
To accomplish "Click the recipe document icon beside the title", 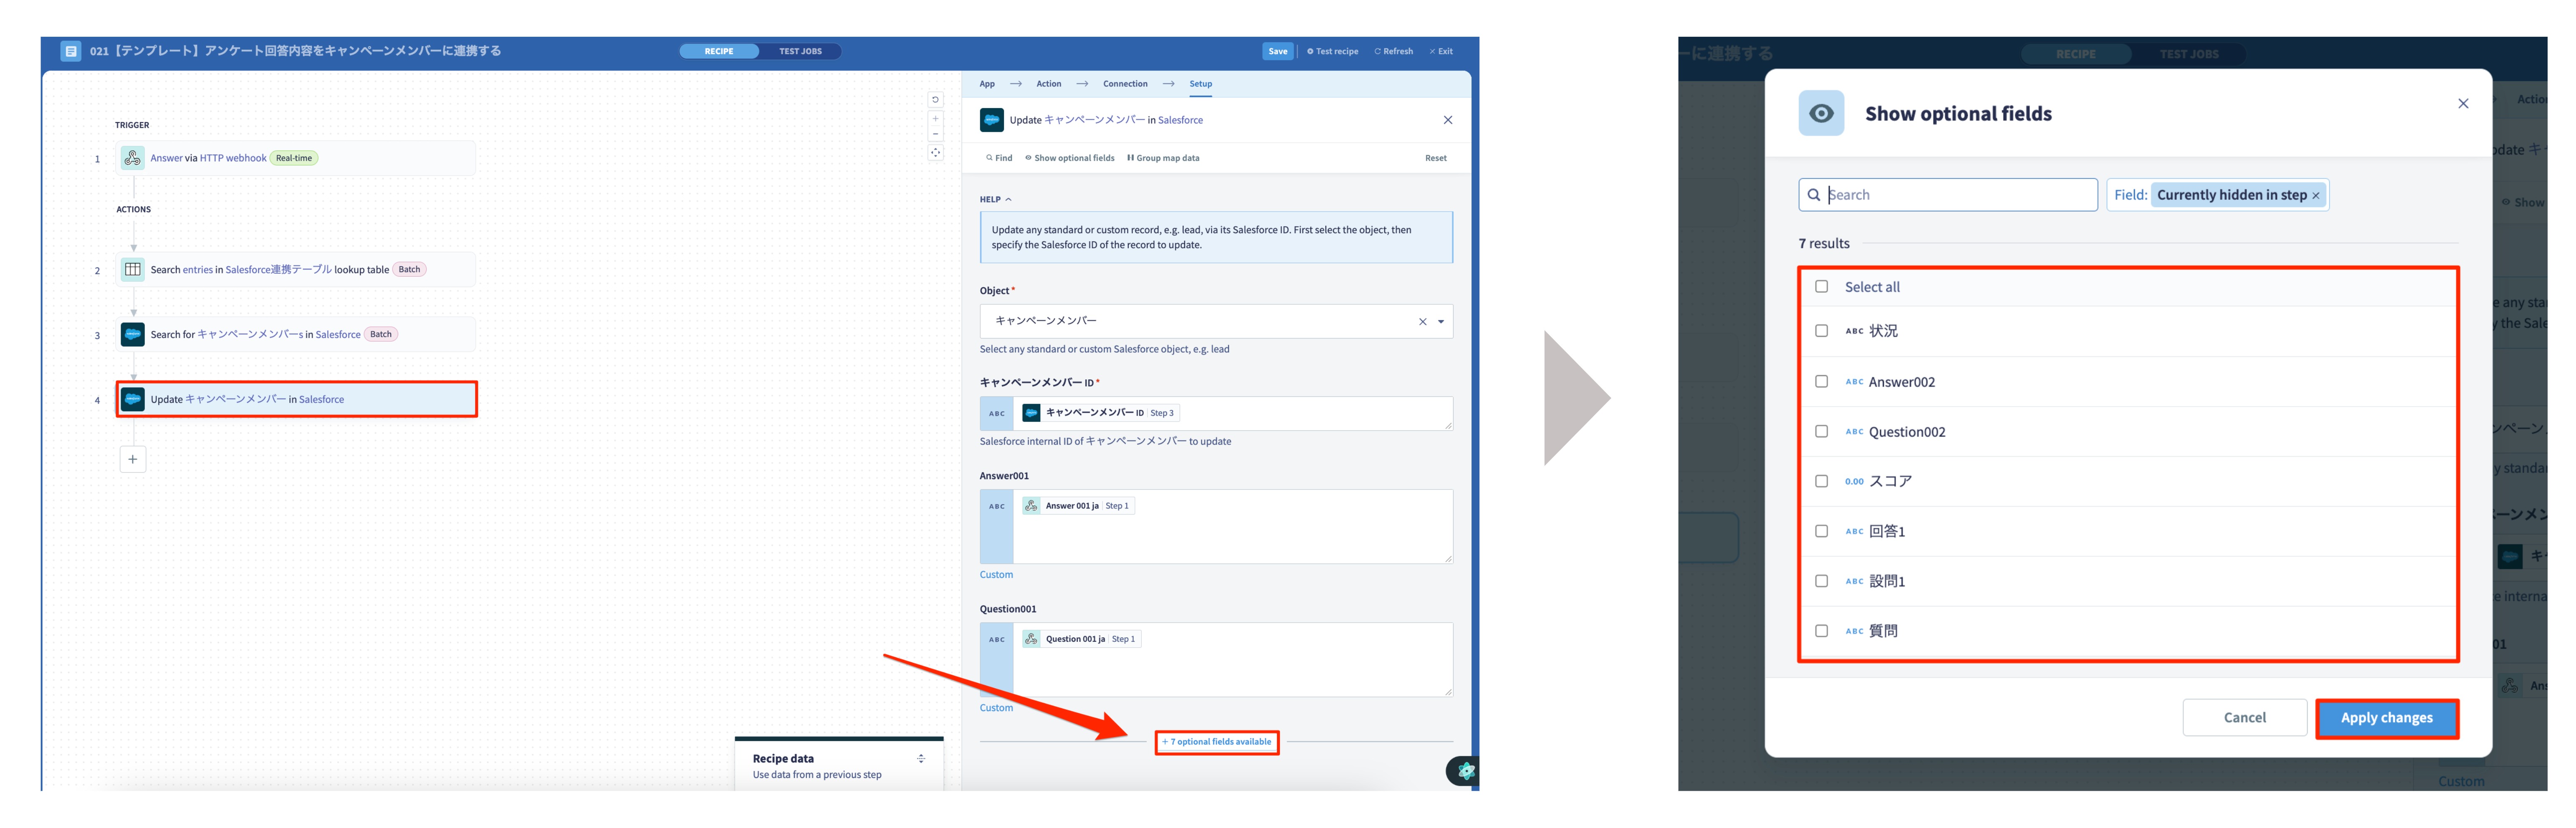I will coord(70,51).
